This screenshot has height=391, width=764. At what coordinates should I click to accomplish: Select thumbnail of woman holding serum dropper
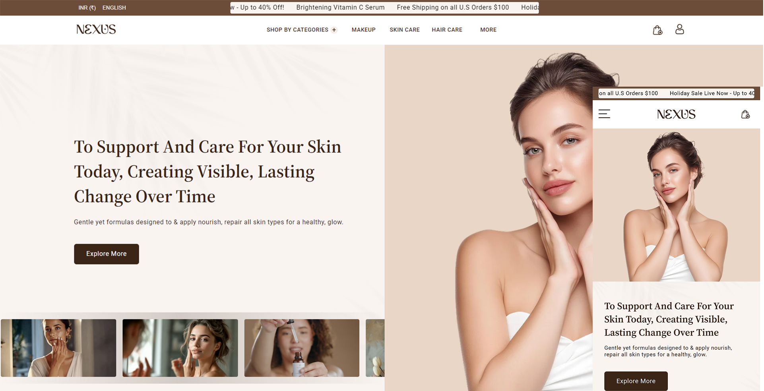302,348
